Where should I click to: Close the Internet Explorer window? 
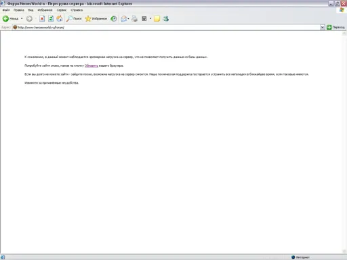(x=344, y=3)
